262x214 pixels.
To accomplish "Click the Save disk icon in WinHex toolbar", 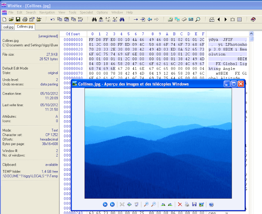I will 18,19.
